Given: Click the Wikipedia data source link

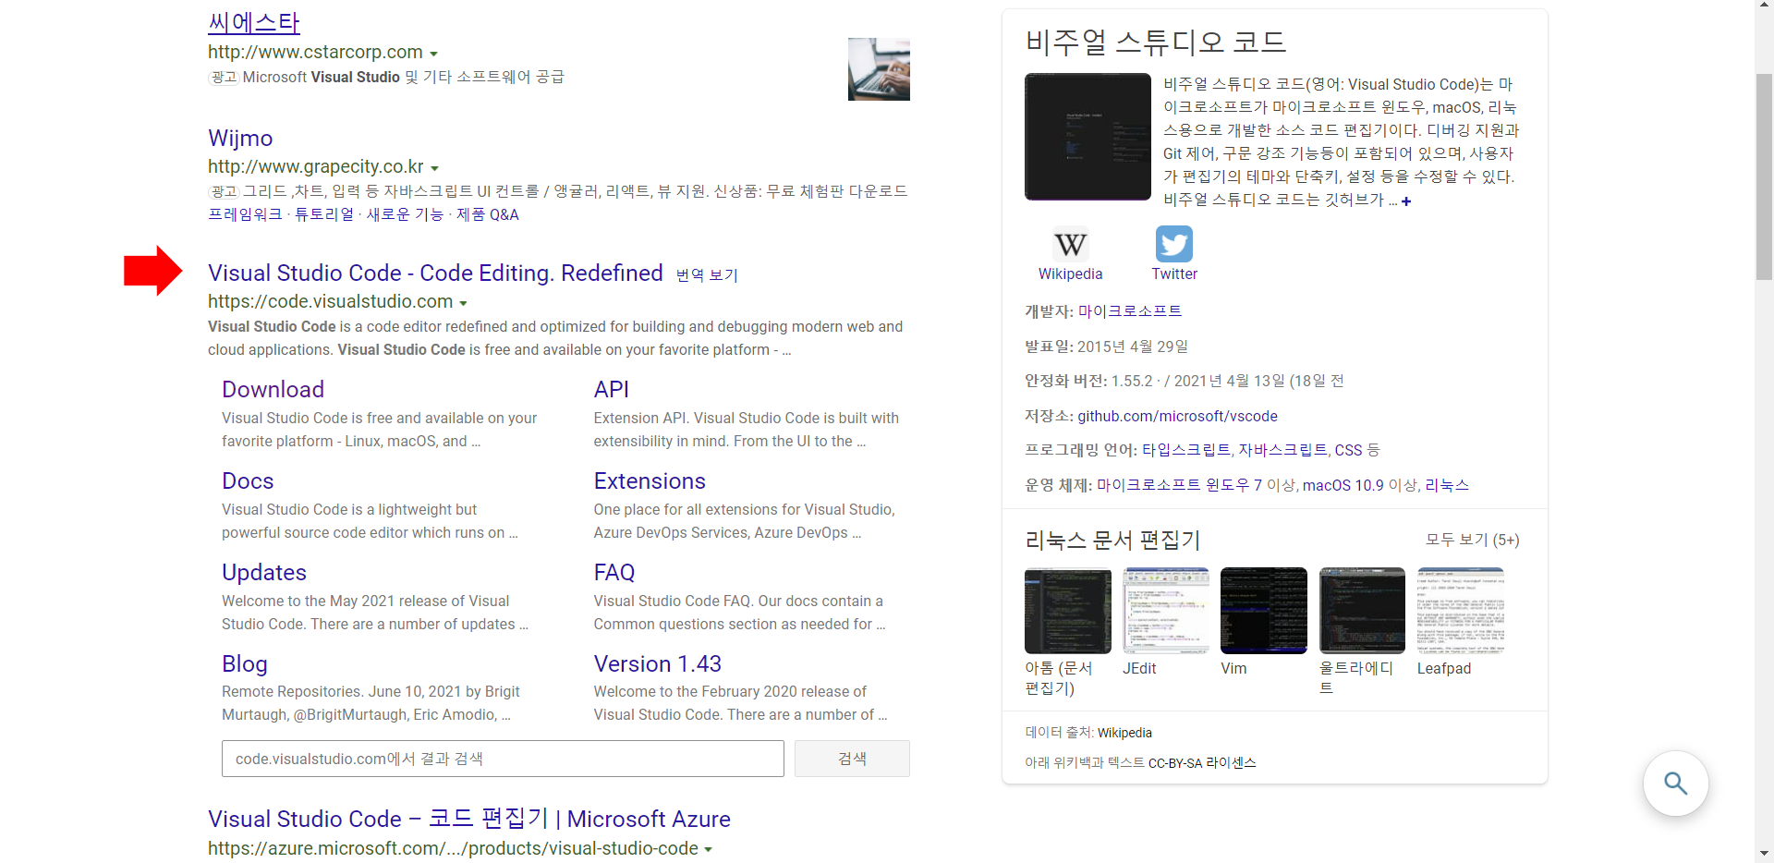Looking at the screenshot, I should [x=1124, y=733].
